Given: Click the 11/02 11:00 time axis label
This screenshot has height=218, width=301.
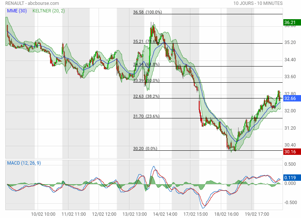Looking at the screenshot, I should [74, 214].
